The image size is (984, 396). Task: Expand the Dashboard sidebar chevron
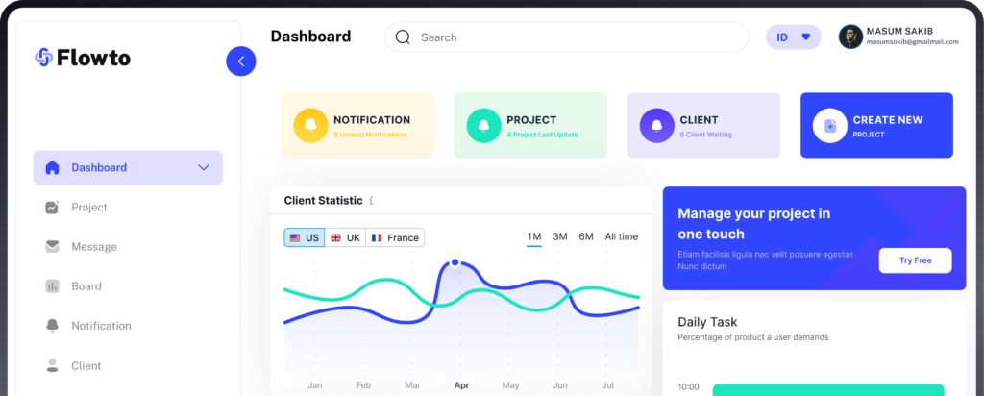click(204, 167)
